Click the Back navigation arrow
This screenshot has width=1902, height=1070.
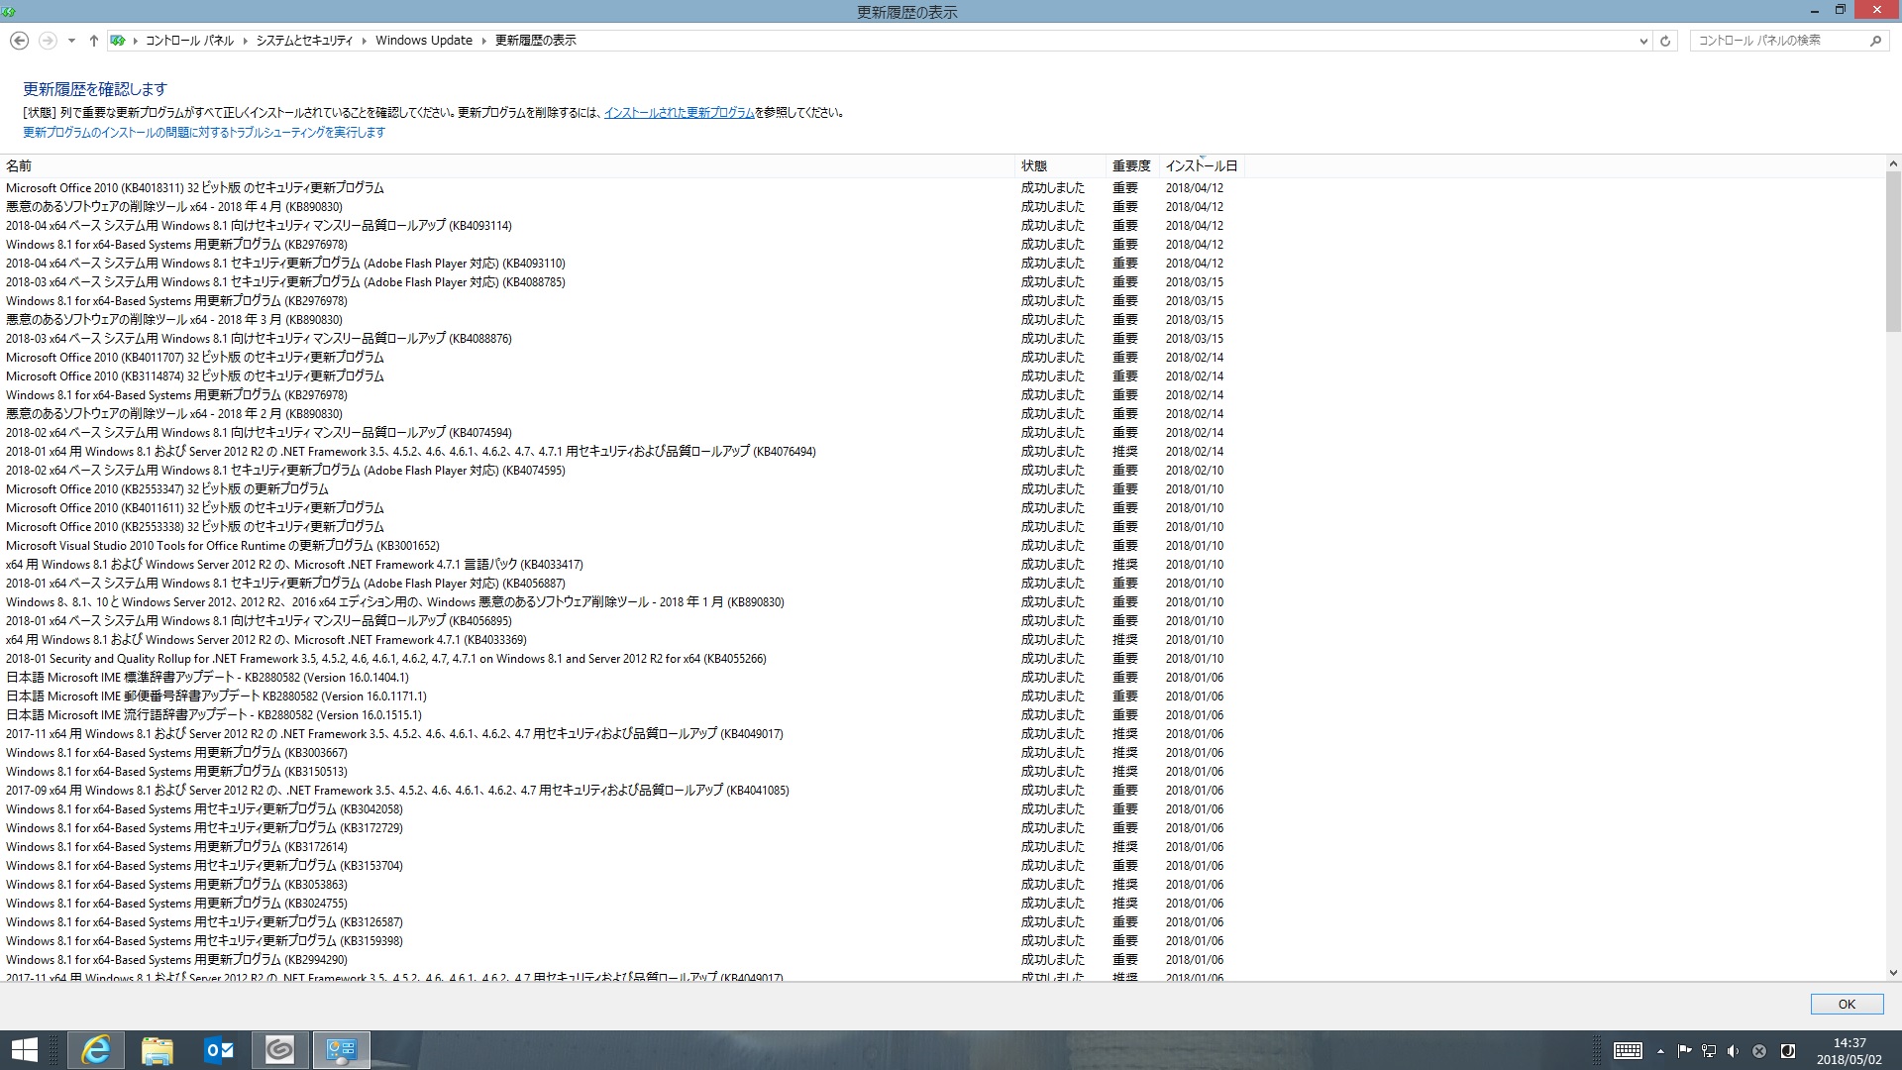pos(19,41)
